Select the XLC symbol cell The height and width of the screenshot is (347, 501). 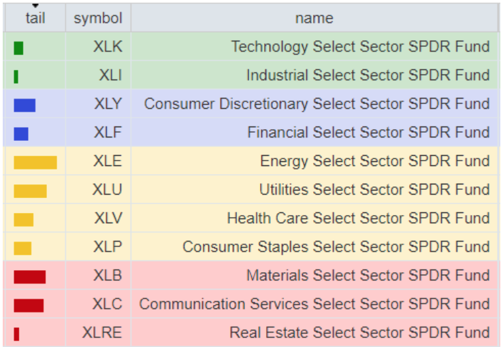(x=108, y=304)
